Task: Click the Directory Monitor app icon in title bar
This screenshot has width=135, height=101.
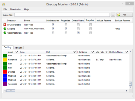Action: tap(3, 4)
